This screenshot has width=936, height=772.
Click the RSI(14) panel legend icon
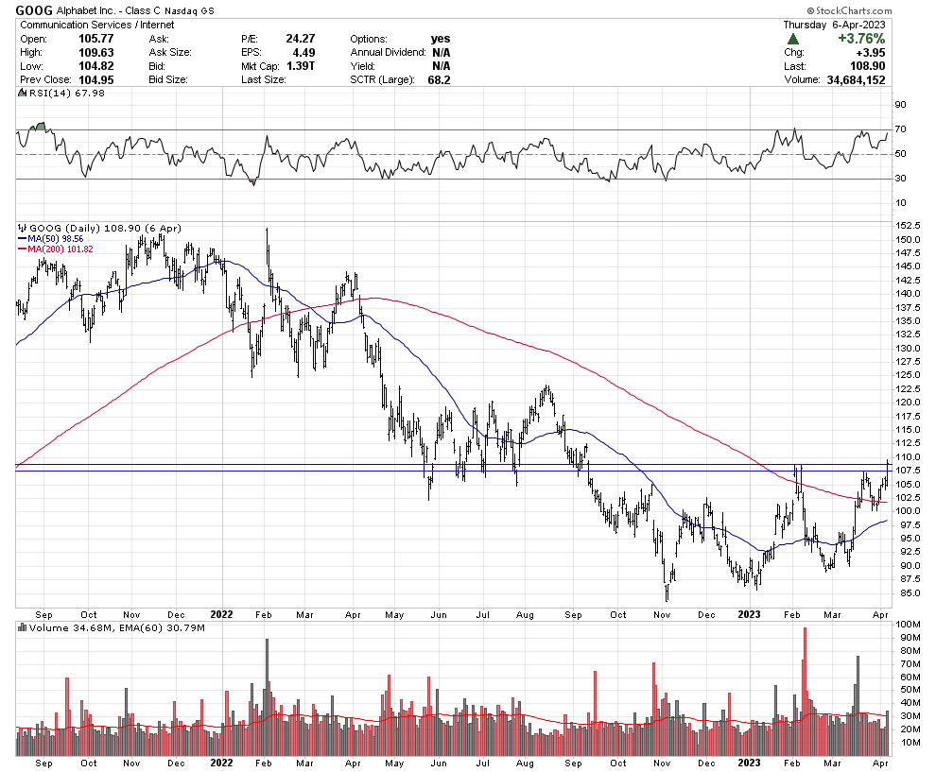22,93
